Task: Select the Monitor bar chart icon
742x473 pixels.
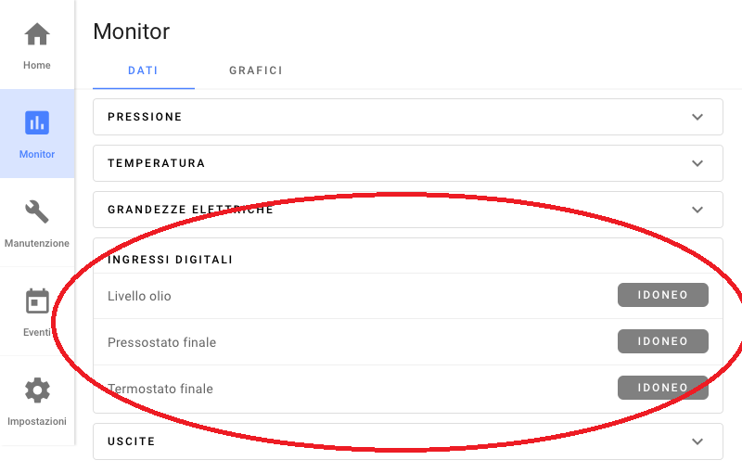Action: [37, 122]
